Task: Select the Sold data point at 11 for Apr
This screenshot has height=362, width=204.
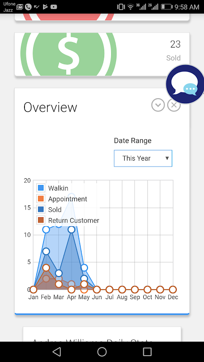Action: (x=72, y=230)
